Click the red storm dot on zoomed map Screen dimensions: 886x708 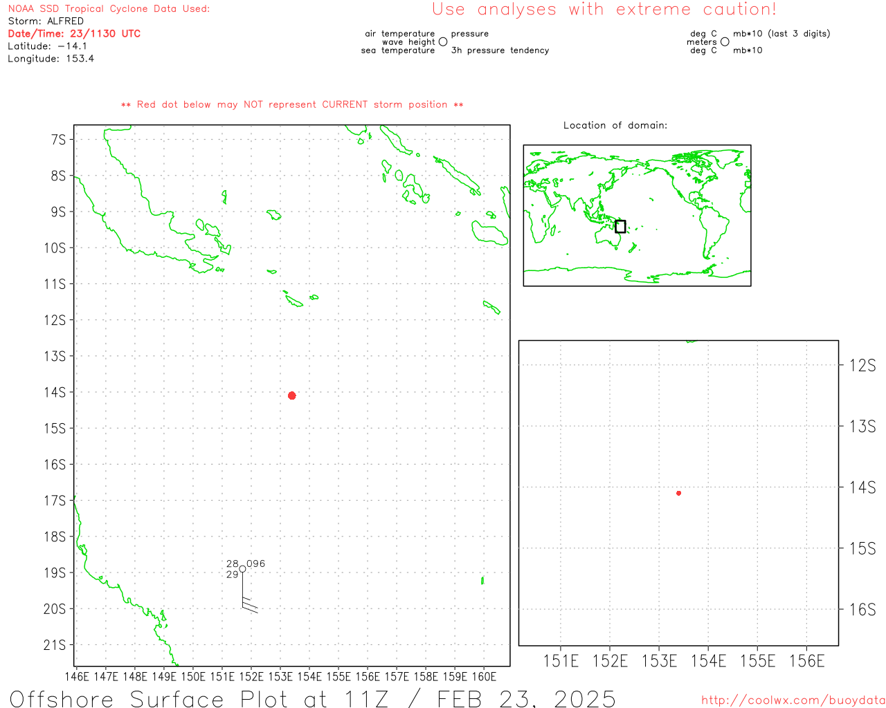point(678,493)
